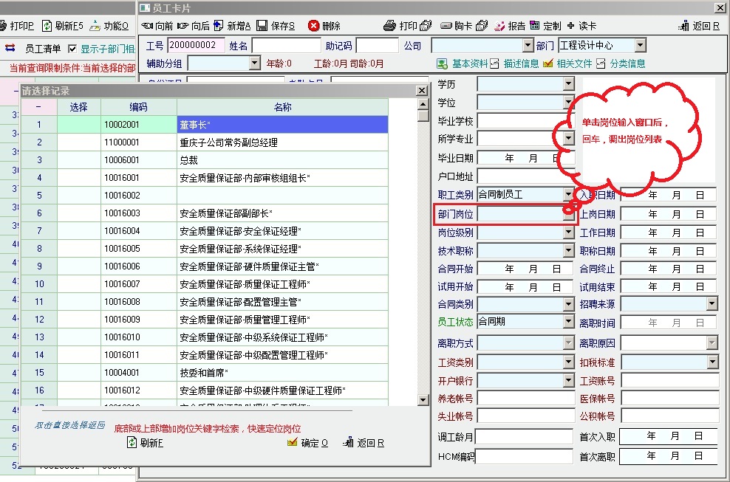
Task: Expand the 部门 dropdown showing 工程设计中心
Action: tap(640, 46)
